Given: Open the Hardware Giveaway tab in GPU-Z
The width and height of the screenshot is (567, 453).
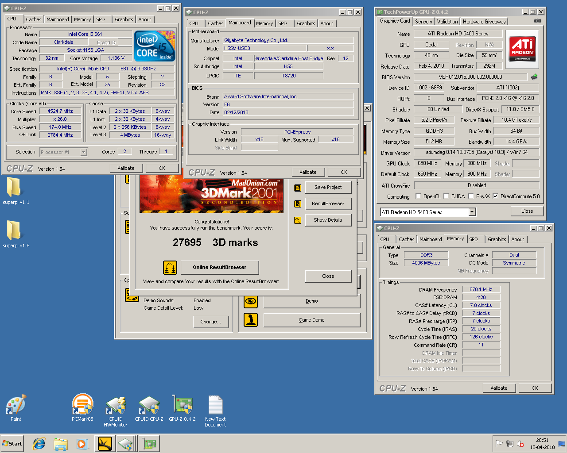Looking at the screenshot, I should tap(484, 22).
